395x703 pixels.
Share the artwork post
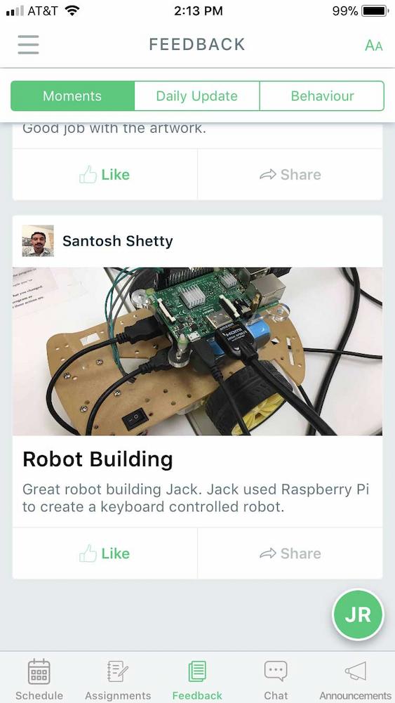(x=290, y=174)
